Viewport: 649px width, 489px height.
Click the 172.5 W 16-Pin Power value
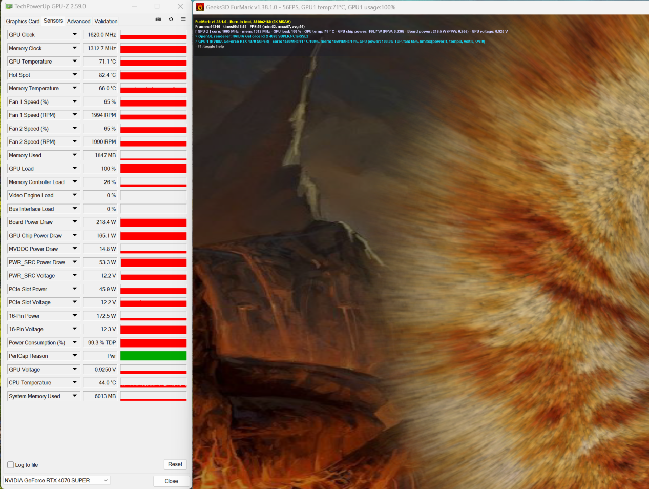coord(101,316)
